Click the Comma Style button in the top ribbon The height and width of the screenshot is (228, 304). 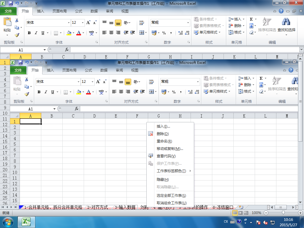(x=171, y=33)
